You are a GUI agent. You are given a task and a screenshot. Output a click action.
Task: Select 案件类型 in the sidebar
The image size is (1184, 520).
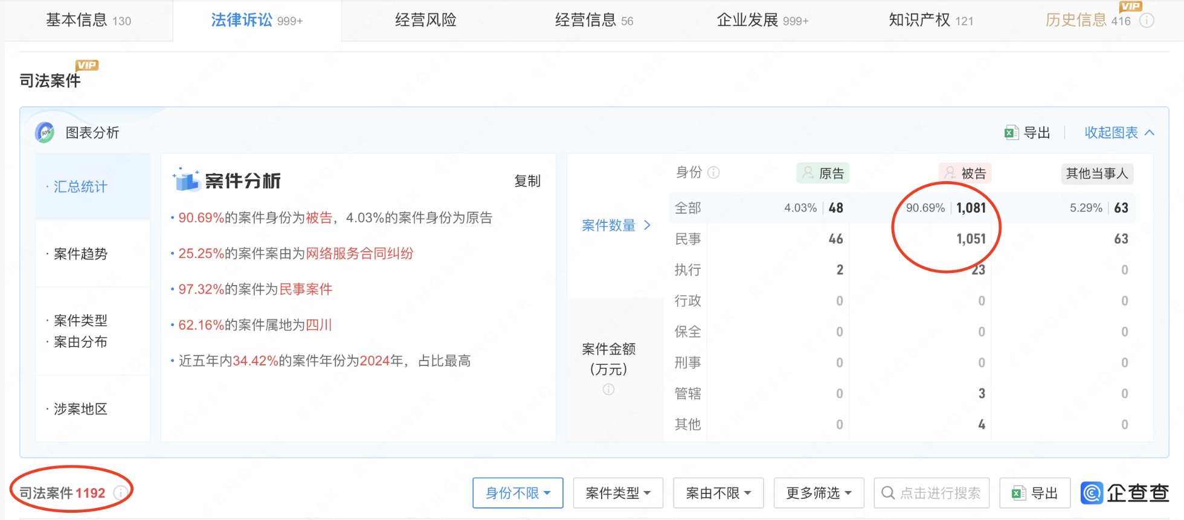tap(80, 320)
